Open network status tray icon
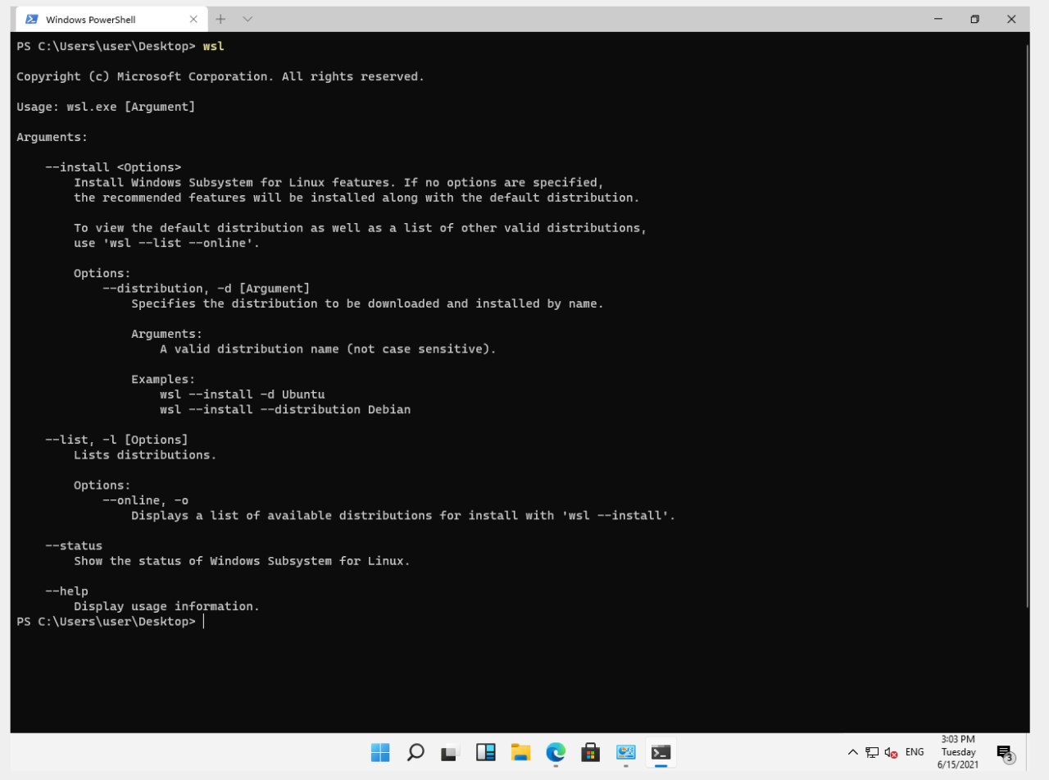 click(872, 752)
